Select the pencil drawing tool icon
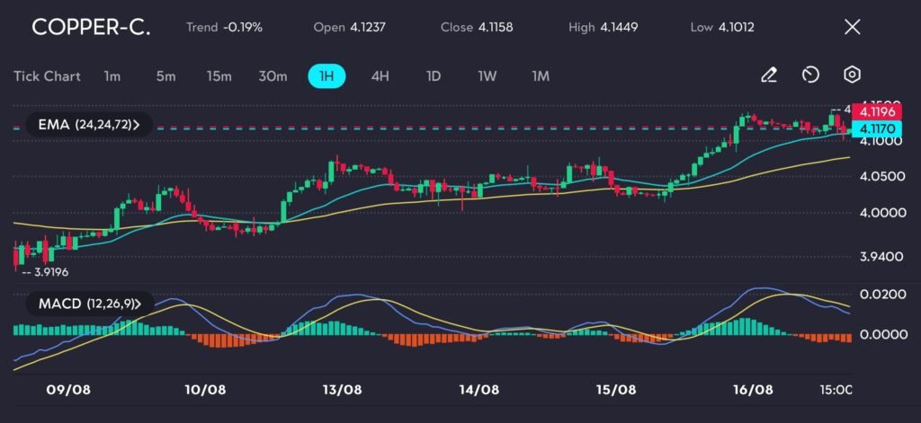This screenshot has height=423, width=921. 768,75
